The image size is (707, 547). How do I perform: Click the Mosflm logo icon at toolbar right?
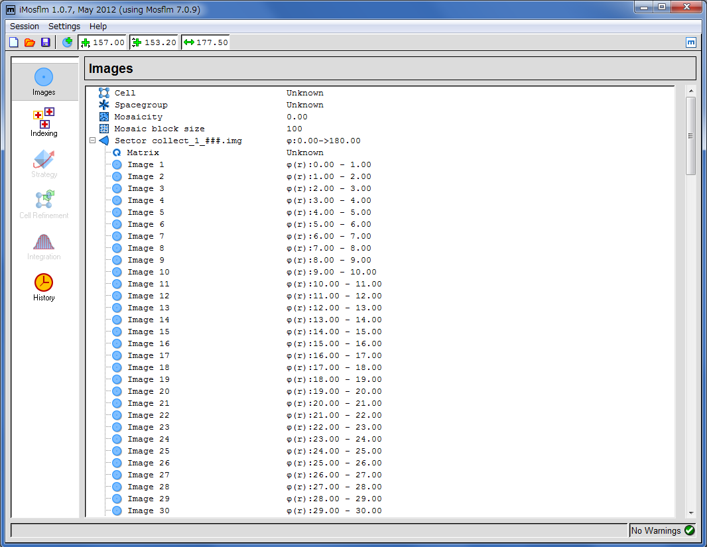(690, 42)
